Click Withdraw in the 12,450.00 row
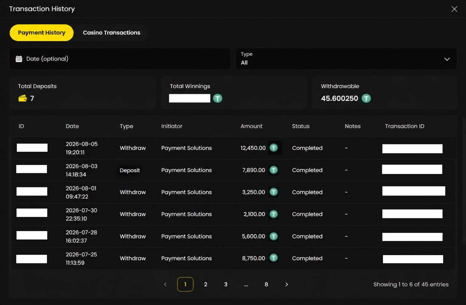The width and height of the screenshot is (466, 305). (x=133, y=148)
